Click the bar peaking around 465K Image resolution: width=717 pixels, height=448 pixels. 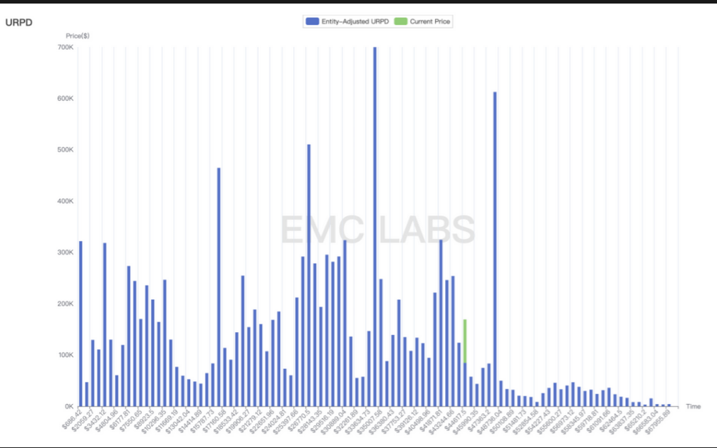point(219,284)
